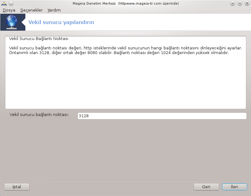Focus the proxy port field showing 3128
This screenshot has width=251, height=196.
(x=162, y=116)
